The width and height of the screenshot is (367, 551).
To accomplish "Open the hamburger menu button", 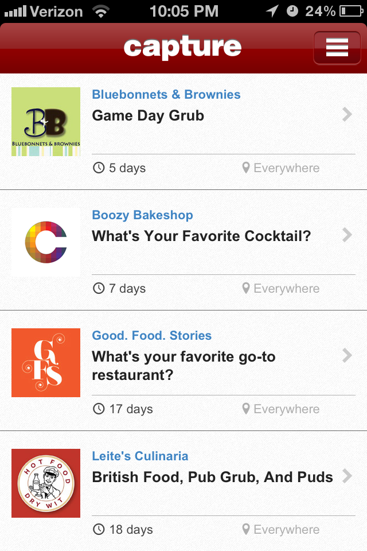I will pyautogui.click(x=337, y=48).
